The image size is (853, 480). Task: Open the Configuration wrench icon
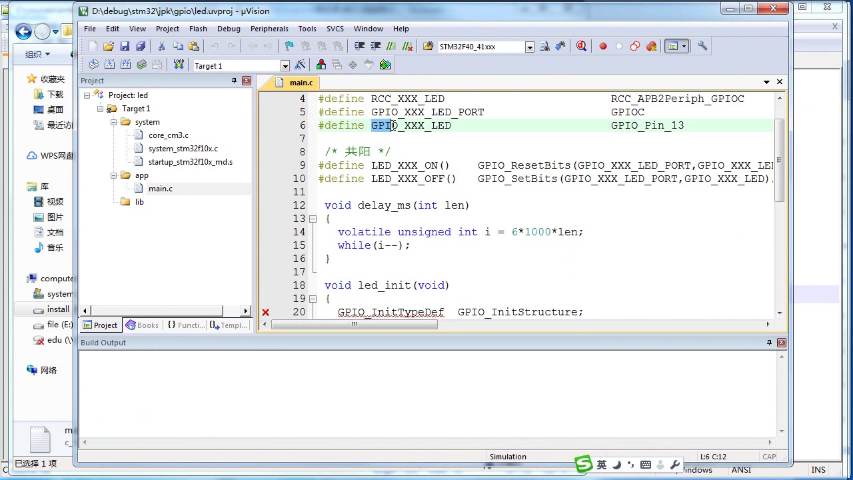coord(702,46)
